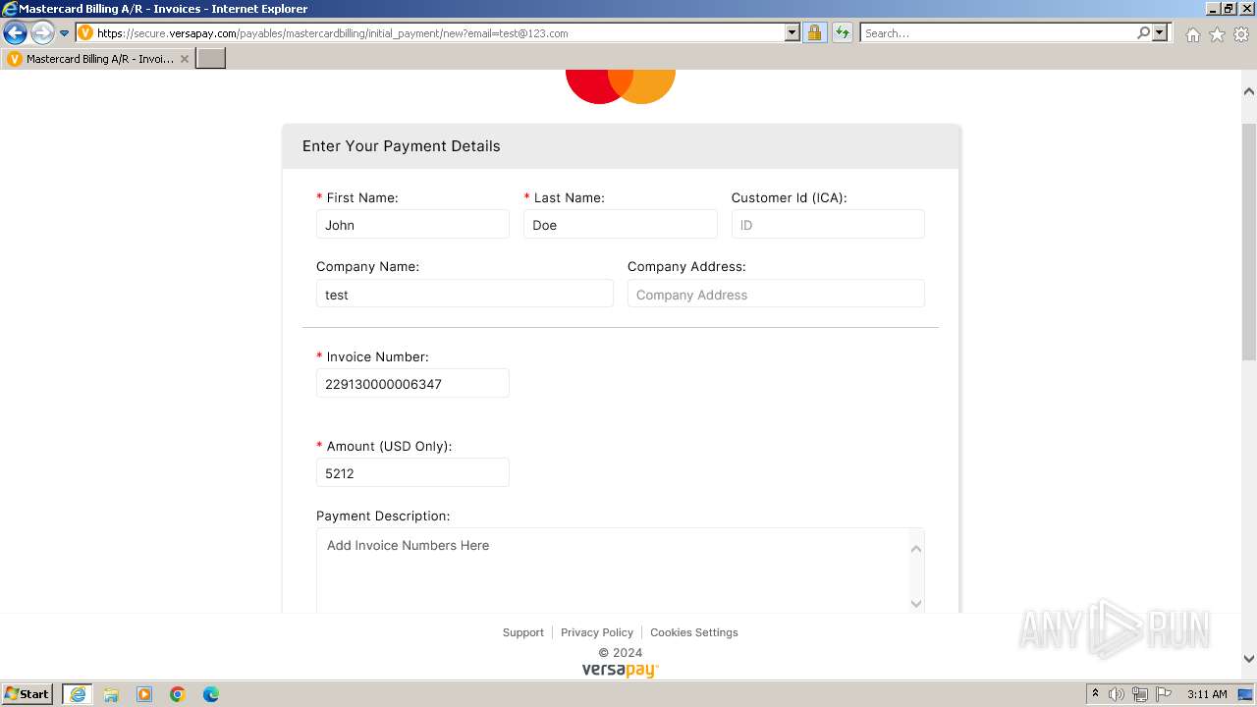Click the Company Address field
The image size is (1257, 707).
[776, 295]
